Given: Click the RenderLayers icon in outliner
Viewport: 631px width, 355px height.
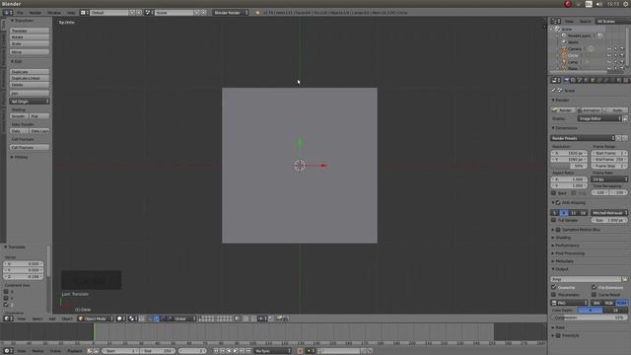Looking at the screenshot, I should pyautogui.click(x=564, y=35).
